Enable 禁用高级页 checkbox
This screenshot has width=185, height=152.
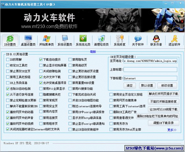tap(70, 65)
